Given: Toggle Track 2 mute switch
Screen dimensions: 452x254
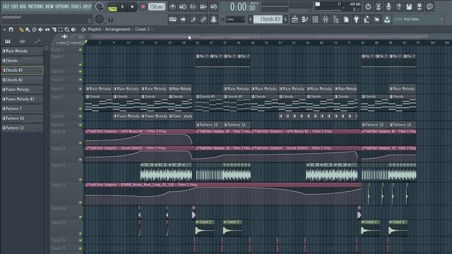Looking at the screenshot, I should point(81,50).
